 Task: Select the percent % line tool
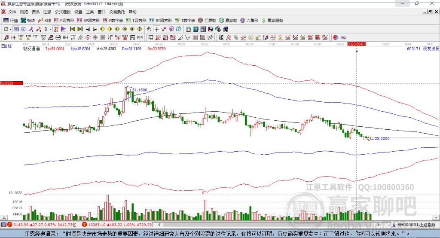pyautogui.click(x=236, y=38)
